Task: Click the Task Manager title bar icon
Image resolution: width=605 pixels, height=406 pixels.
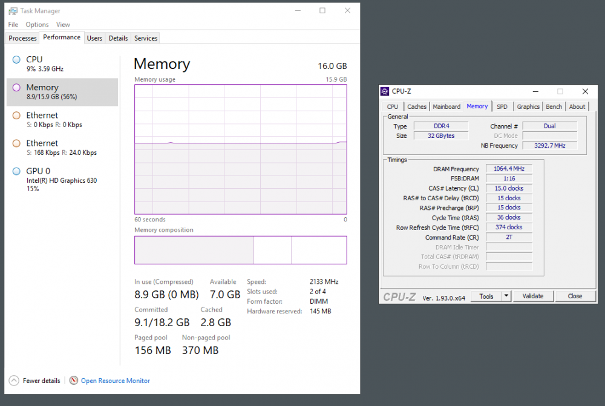Action: (13, 11)
